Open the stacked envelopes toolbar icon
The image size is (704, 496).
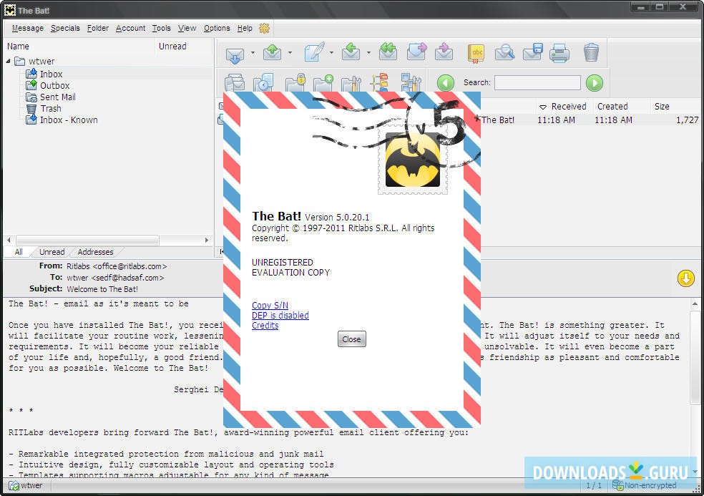click(x=235, y=83)
